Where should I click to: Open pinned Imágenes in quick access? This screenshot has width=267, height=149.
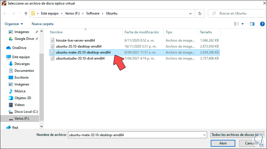click(22, 32)
